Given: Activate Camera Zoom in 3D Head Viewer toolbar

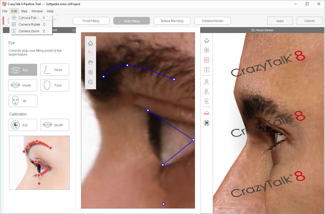Looking at the screenshot, I should tap(207, 70).
